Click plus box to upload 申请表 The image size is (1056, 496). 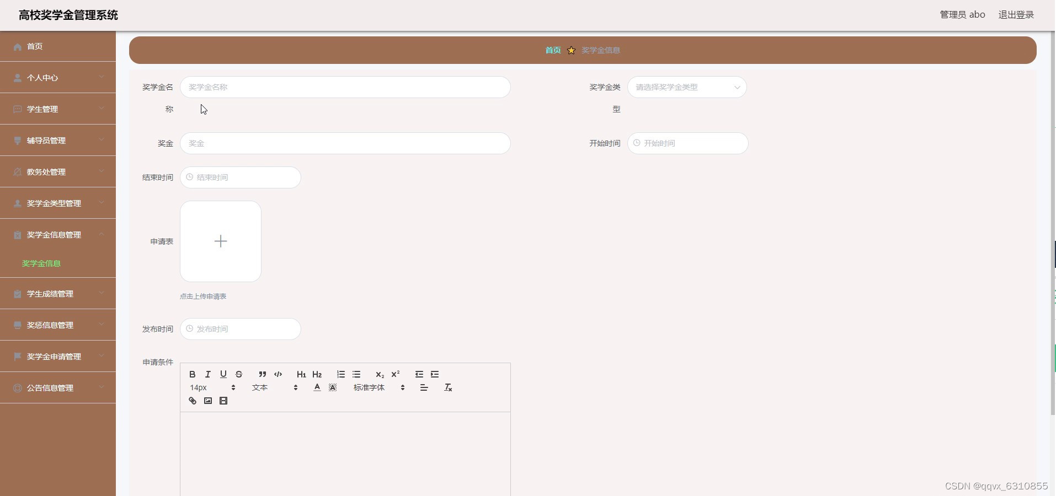[x=221, y=241]
